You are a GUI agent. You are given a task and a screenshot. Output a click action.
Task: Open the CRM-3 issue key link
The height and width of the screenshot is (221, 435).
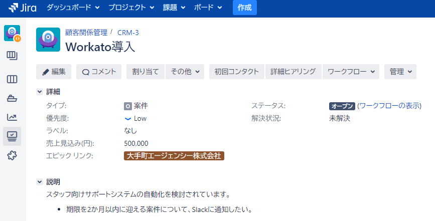coord(128,33)
